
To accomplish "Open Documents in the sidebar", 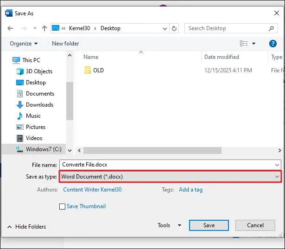I will coord(35,94).
